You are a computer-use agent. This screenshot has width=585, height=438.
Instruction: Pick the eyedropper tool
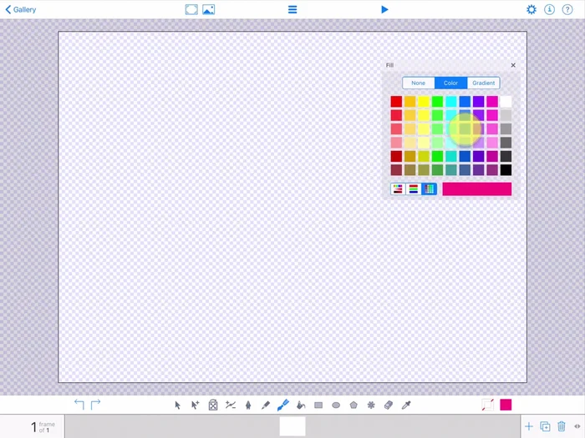(407, 405)
